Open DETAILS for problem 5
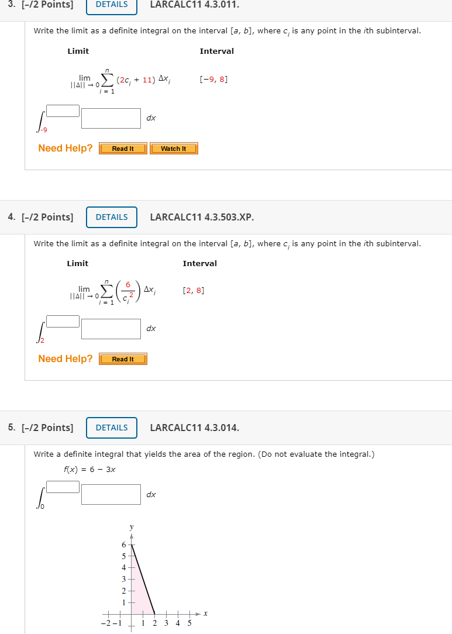 (x=111, y=428)
